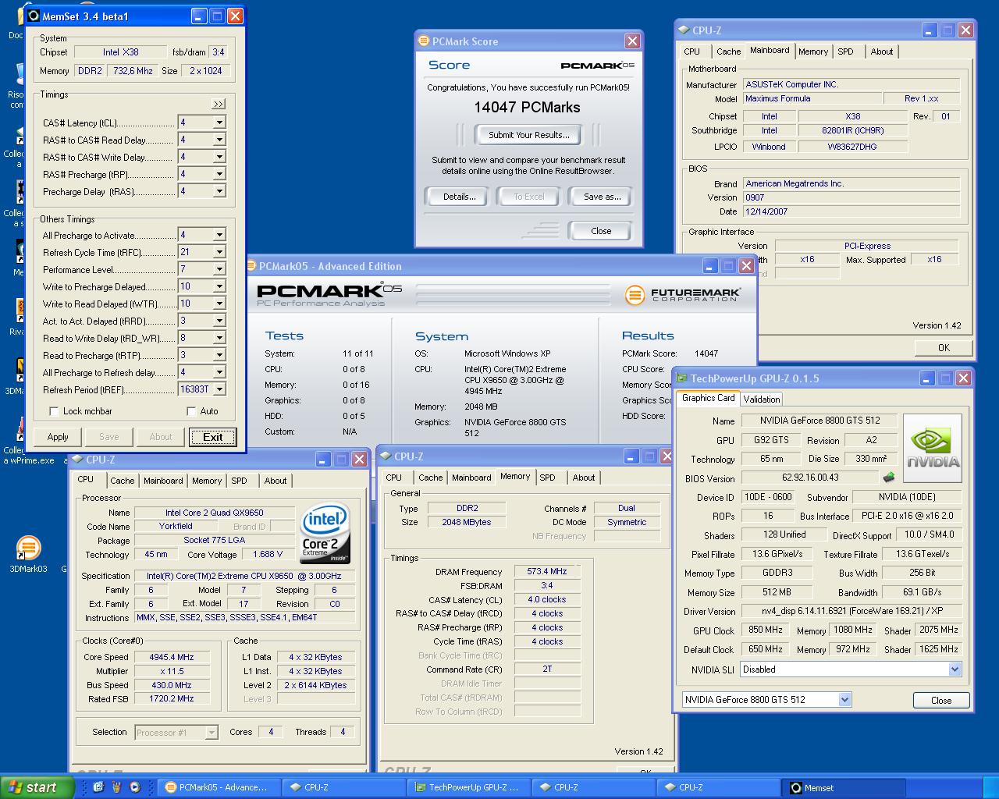Click the PCMark Score title bar icon
Viewport: 999px width, 799px height.
(x=423, y=41)
